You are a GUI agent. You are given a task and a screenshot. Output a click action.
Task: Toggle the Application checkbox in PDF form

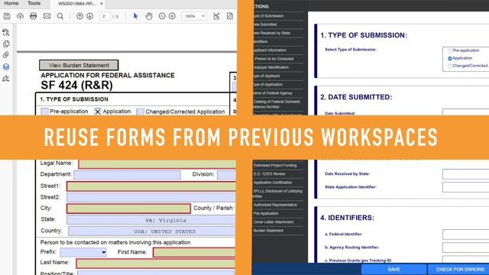coord(98,112)
